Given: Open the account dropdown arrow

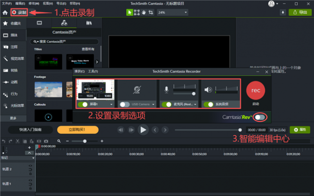Looking at the screenshot, I should point(277,4).
